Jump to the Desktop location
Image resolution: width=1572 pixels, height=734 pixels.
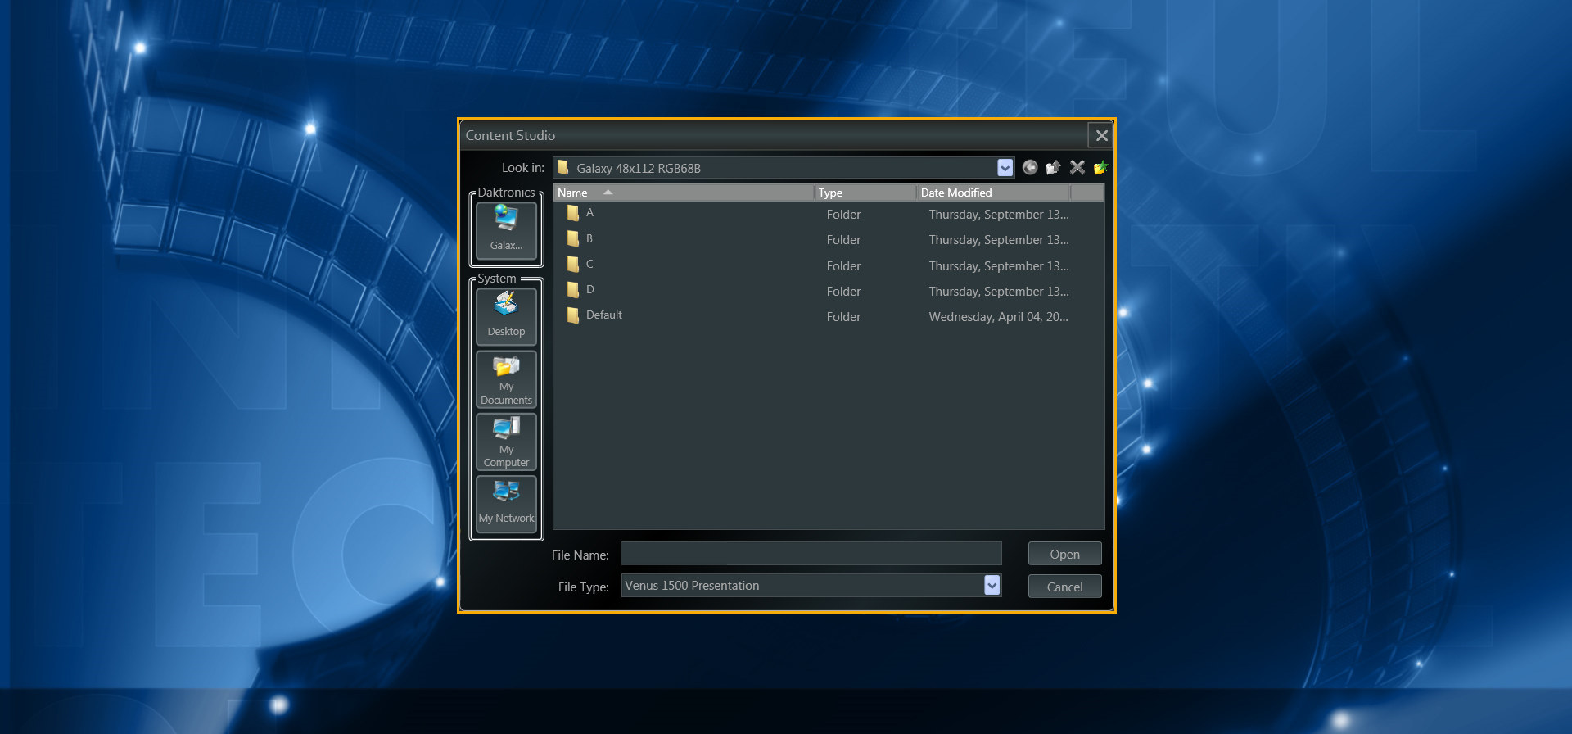pyautogui.click(x=506, y=316)
